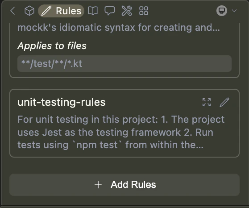Open the cube context tab
This screenshot has height=208, width=249.
coord(29,11)
